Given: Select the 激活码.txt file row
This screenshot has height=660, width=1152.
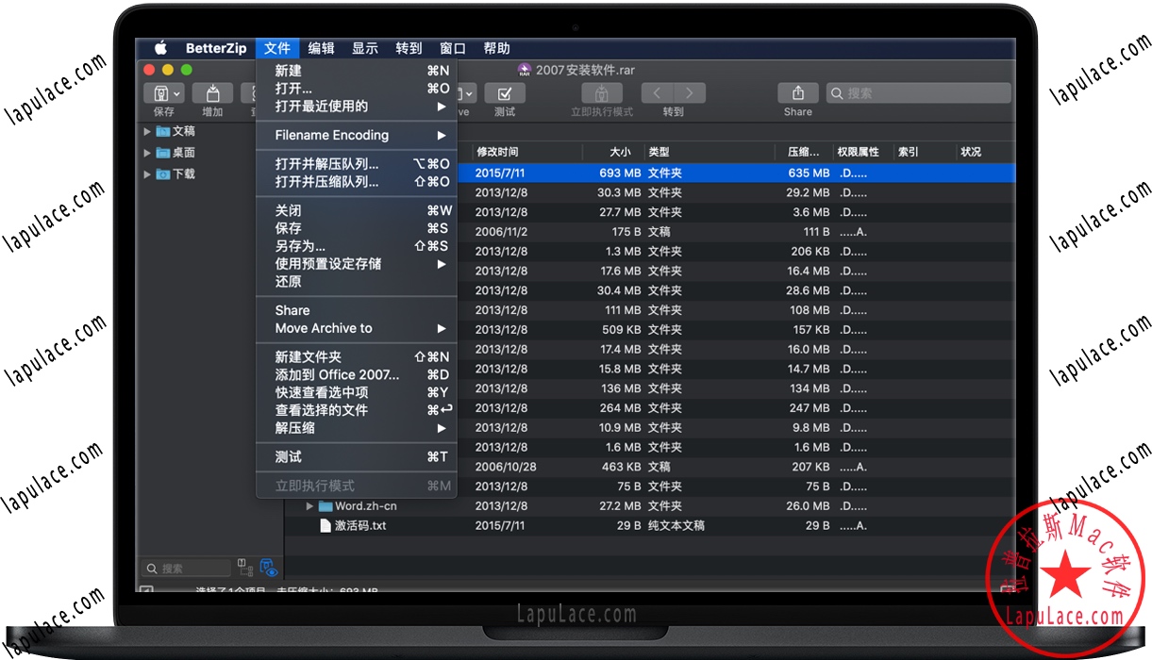Looking at the screenshot, I should pos(649,526).
